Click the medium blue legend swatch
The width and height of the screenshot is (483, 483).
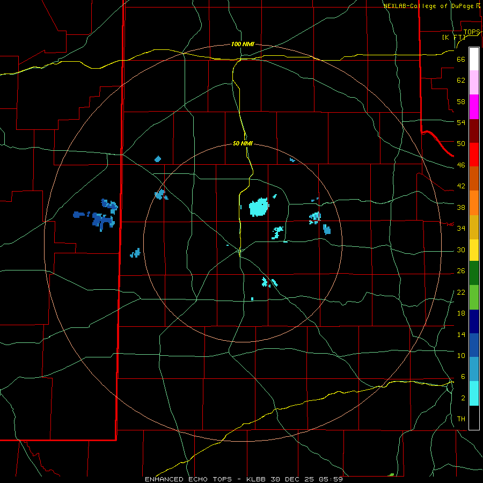(x=474, y=345)
